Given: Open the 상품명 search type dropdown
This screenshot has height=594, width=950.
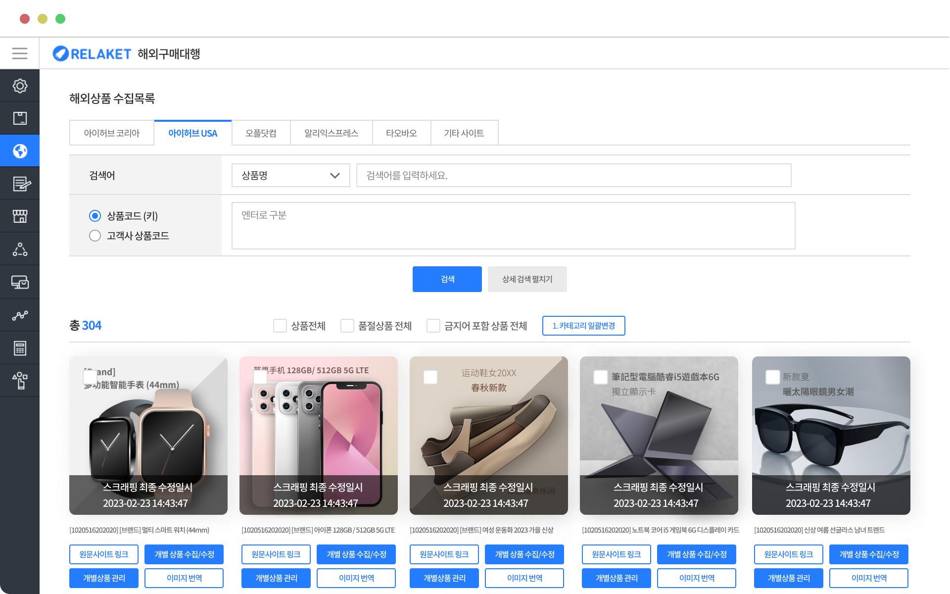Looking at the screenshot, I should click(x=290, y=175).
